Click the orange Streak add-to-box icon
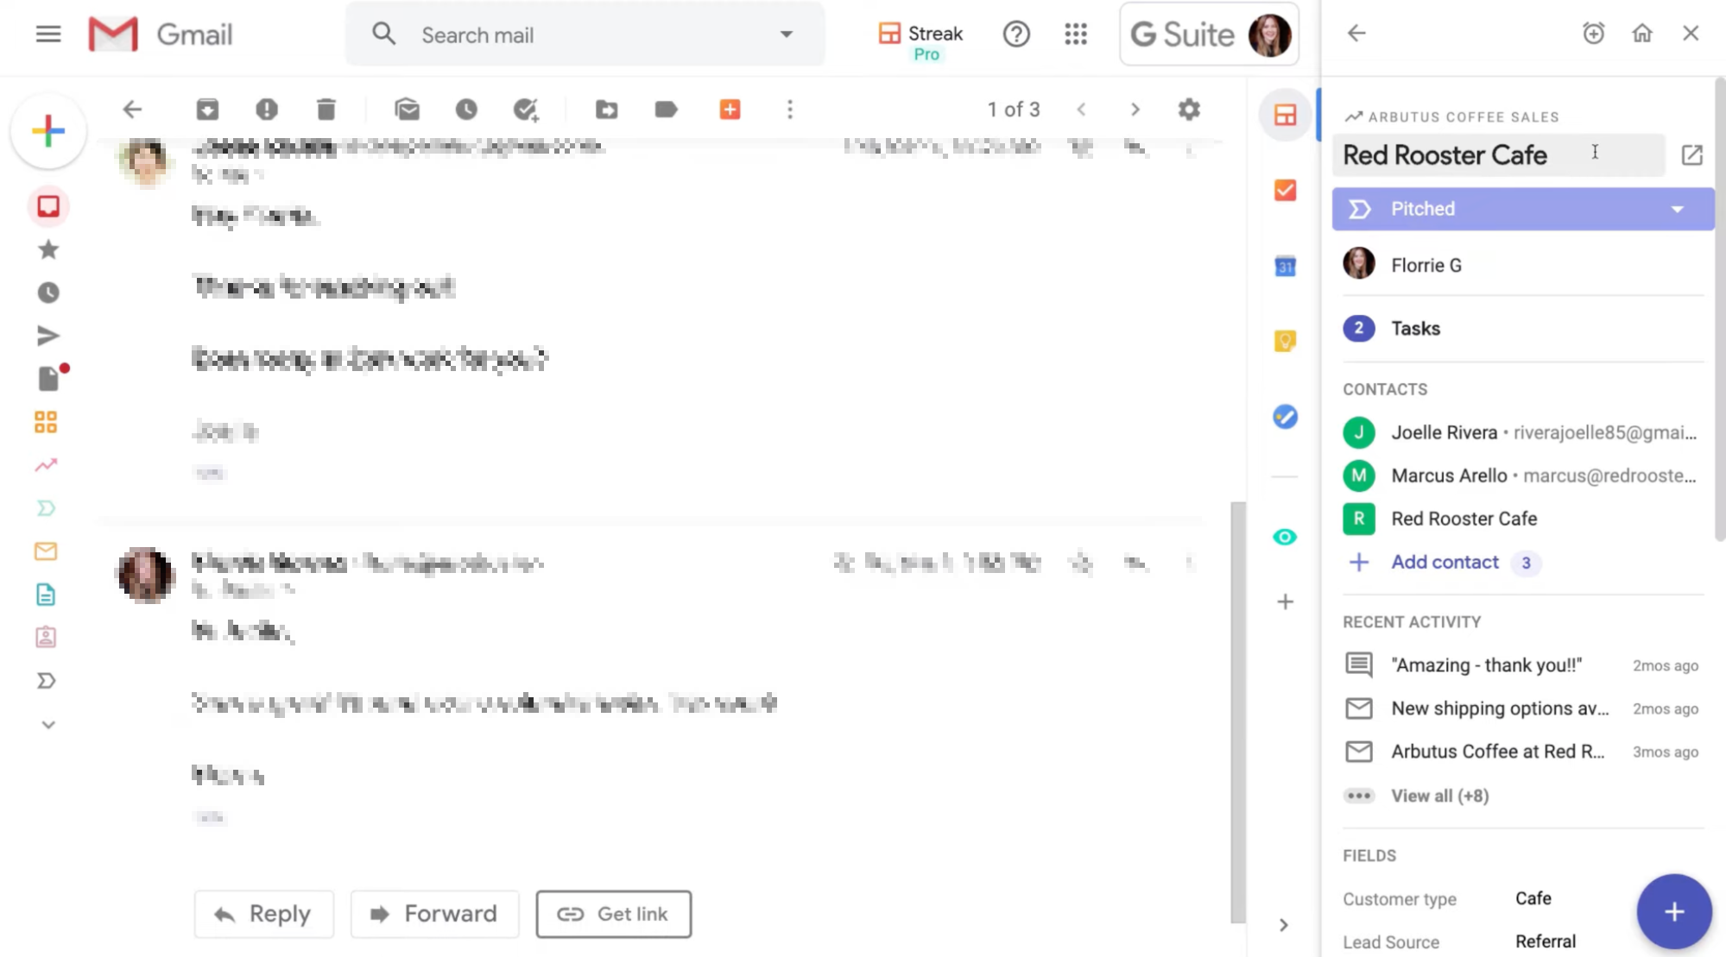 tap(730, 110)
